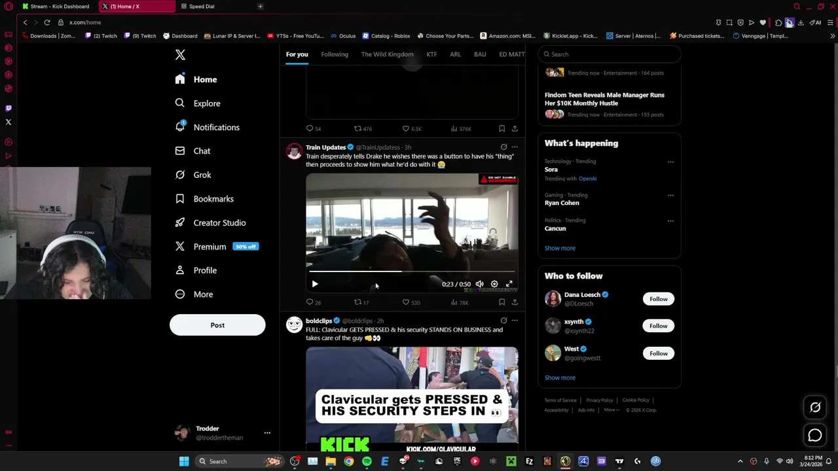This screenshot has height=471, width=838.
Task: Switch to the ARL tab
Action: coord(455,54)
